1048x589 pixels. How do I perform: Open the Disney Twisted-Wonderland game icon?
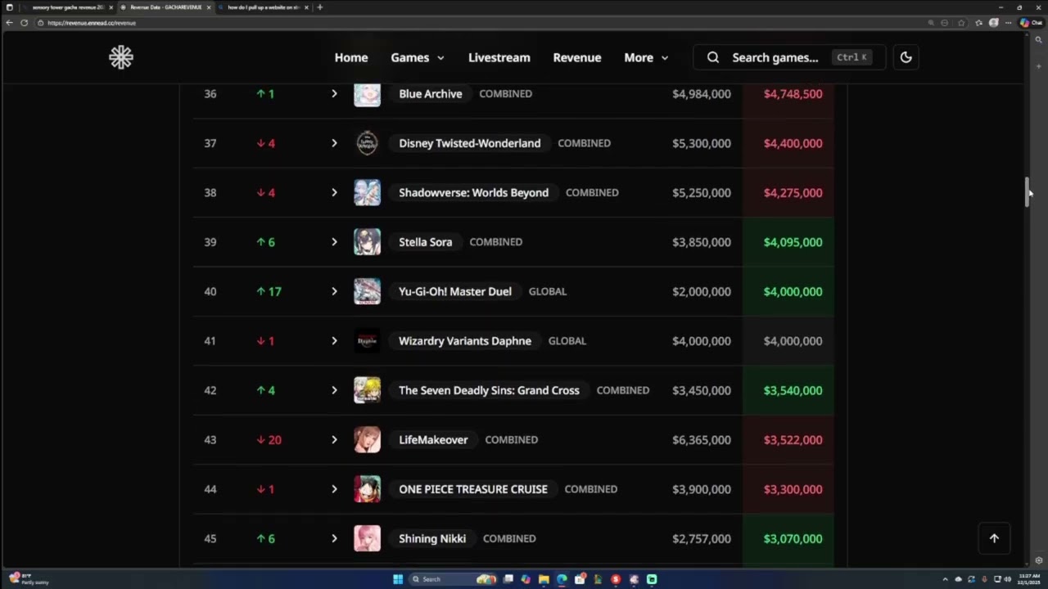(367, 143)
